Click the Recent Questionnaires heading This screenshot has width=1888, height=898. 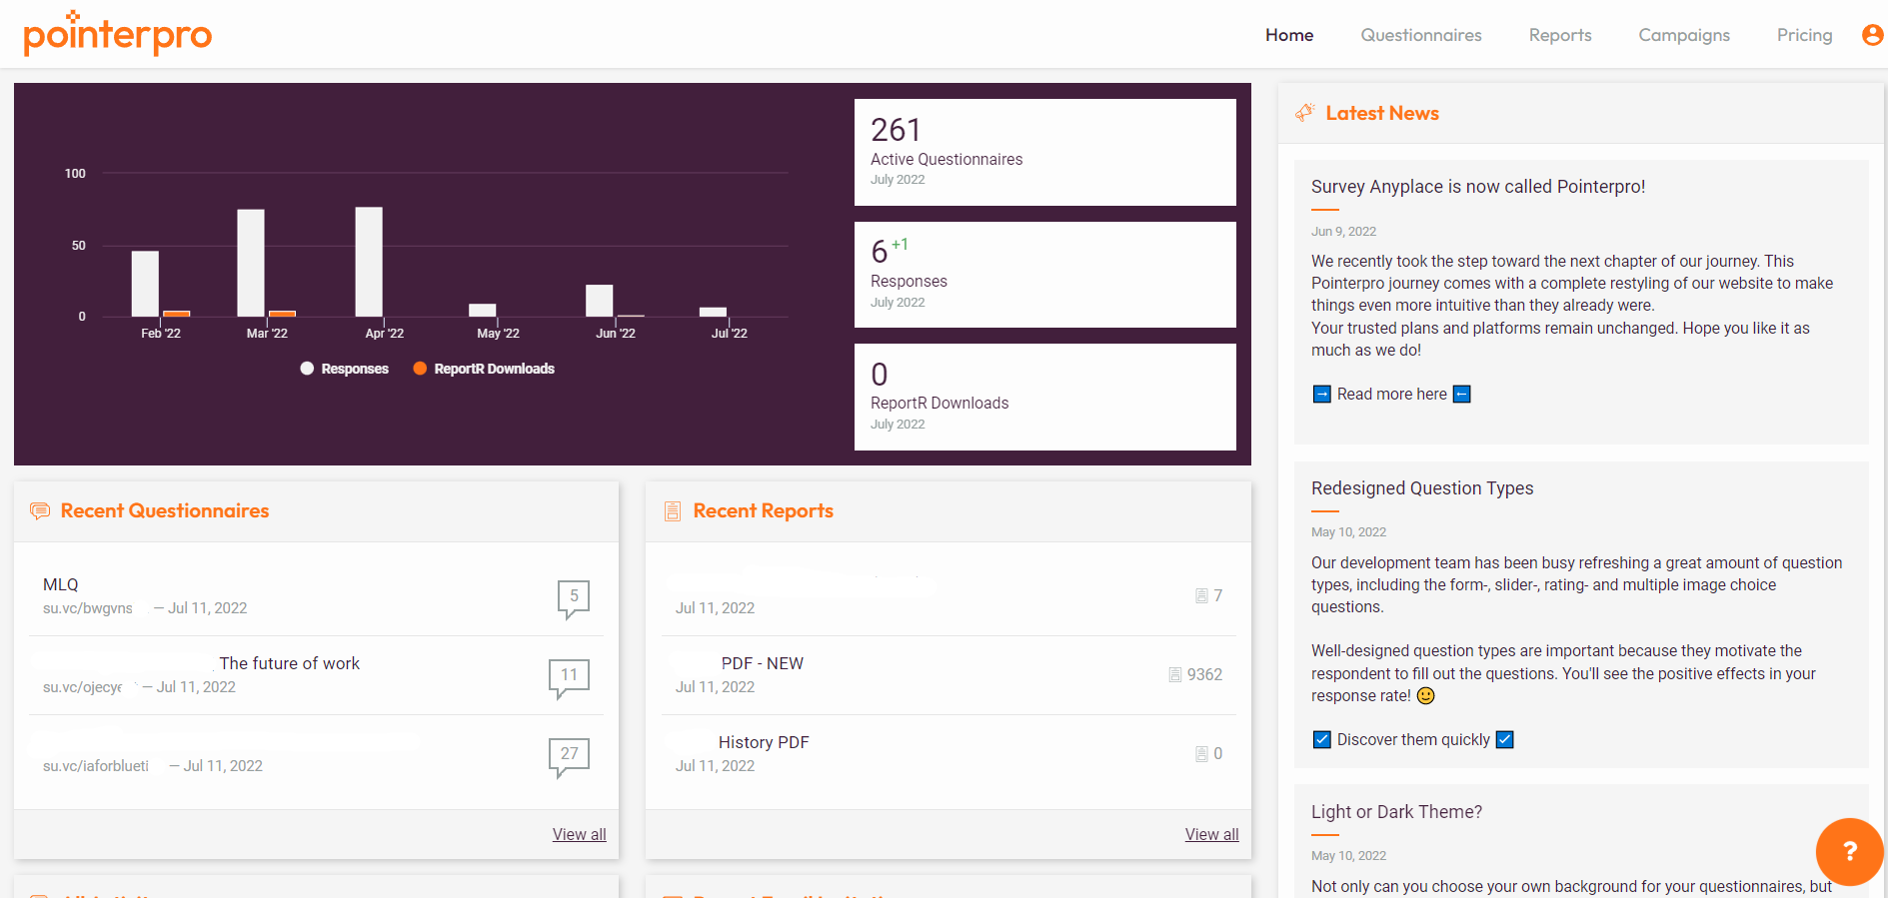tap(164, 510)
